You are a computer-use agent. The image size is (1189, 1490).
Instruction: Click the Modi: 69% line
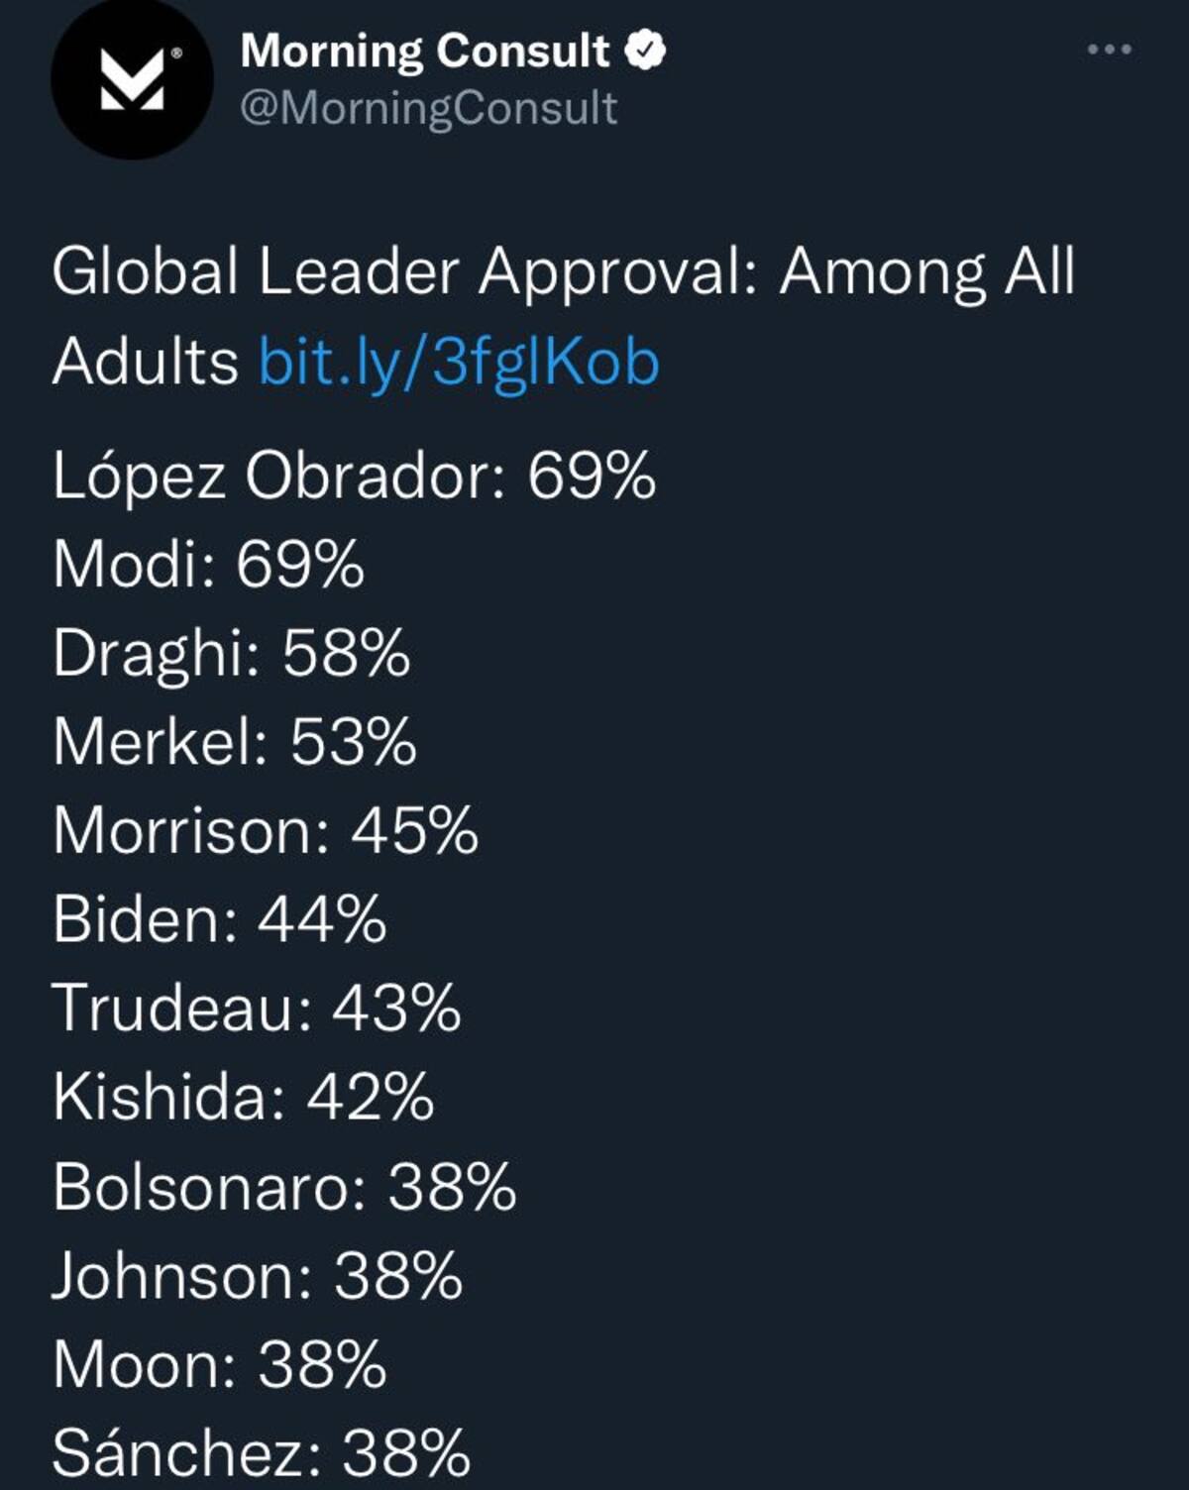click(208, 565)
